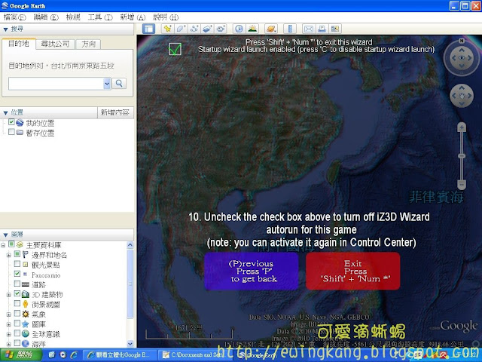The width and height of the screenshot is (482, 362).
Task: Open the C:\Documents and Settings taskbar item
Action: coord(197,355)
